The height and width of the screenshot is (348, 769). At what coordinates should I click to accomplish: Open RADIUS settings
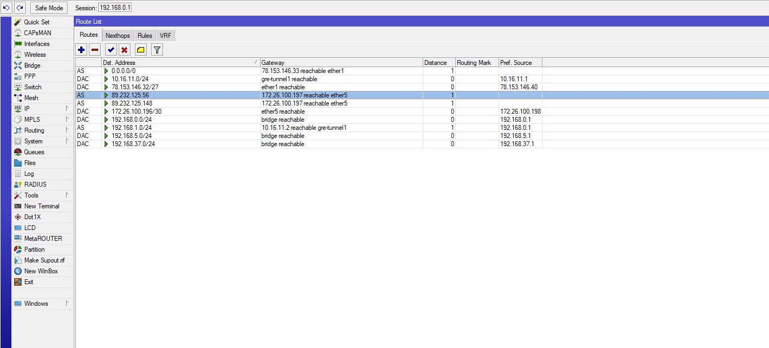pyautogui.click(x=35, y=185)
